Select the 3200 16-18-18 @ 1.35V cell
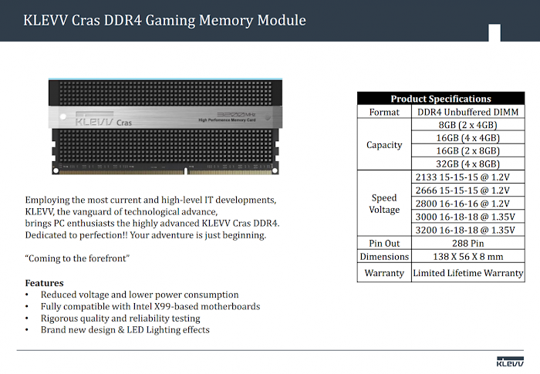Screen dimensions: 540x374 pyautogui.click(x=467, y=230)
